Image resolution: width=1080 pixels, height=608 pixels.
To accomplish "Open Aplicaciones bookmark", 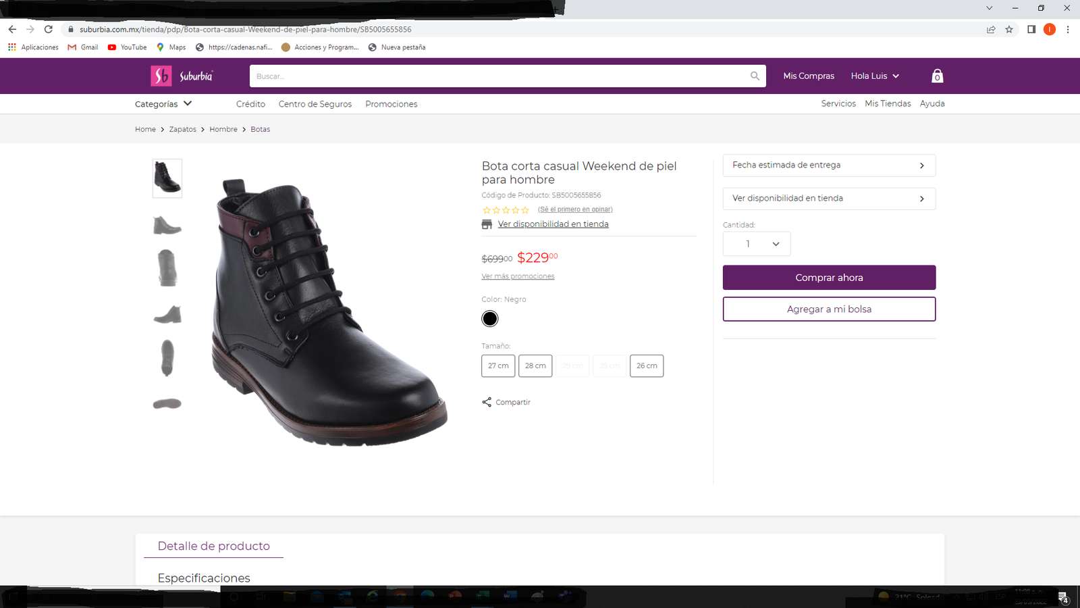I will point(33,47).
